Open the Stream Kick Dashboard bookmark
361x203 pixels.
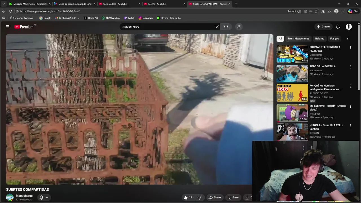click(x=169, y=18)
